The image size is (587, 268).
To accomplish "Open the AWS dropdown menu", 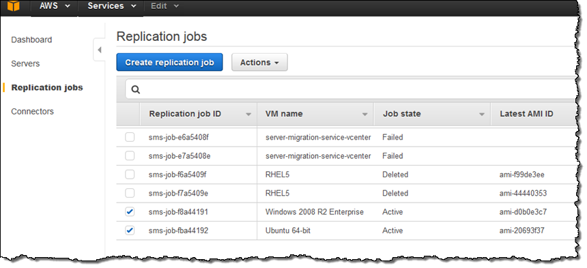I will tap(55, 6).
